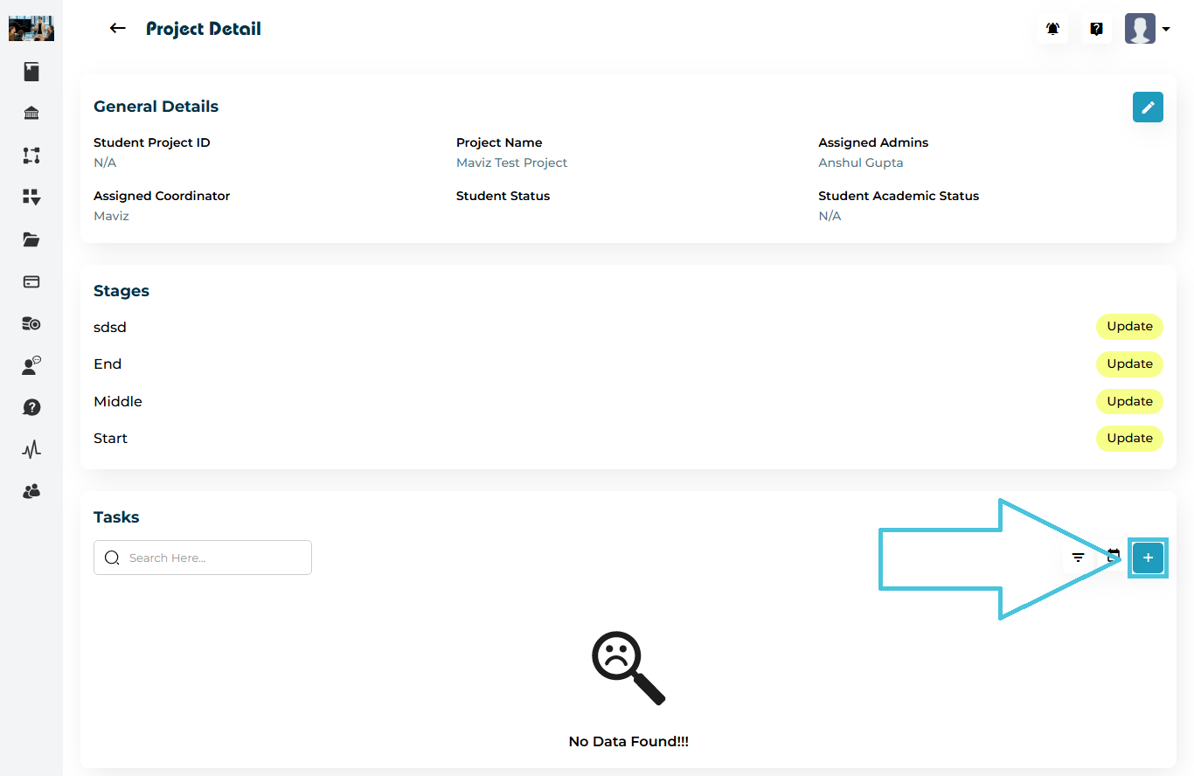Click the help question mark in header
The width and height of the screenshot is (1194, 776).
pyautogui.click(x=1096, y=29)
